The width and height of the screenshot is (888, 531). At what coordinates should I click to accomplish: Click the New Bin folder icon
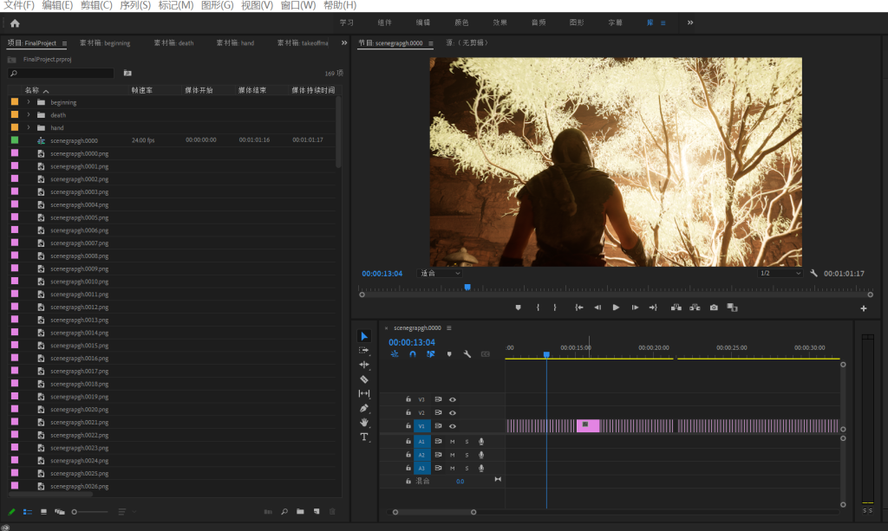pyautogui.click(x=300, y=512)
